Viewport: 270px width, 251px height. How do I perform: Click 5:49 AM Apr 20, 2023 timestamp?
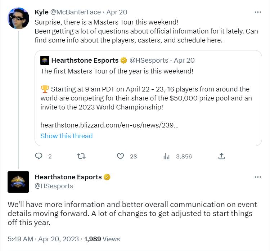pyautogui.click(x=42, y=239)
